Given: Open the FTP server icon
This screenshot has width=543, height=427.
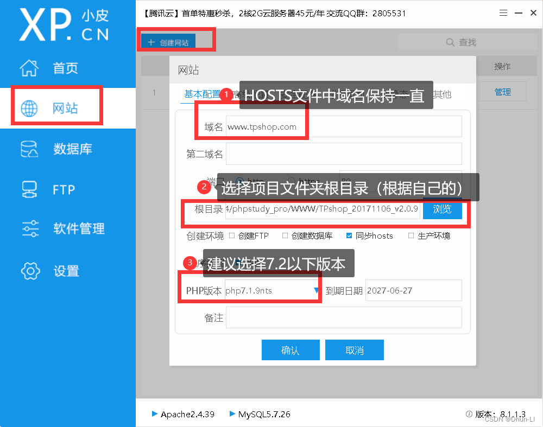Looking at the screenshot, I should [x=29, y=189].
